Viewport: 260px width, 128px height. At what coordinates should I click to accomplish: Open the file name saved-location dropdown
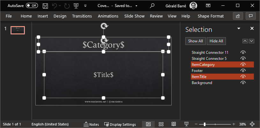point(137,6)
